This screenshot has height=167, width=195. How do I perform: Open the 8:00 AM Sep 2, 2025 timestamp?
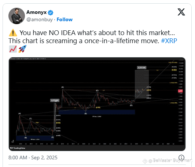click(x=33, y=157)
